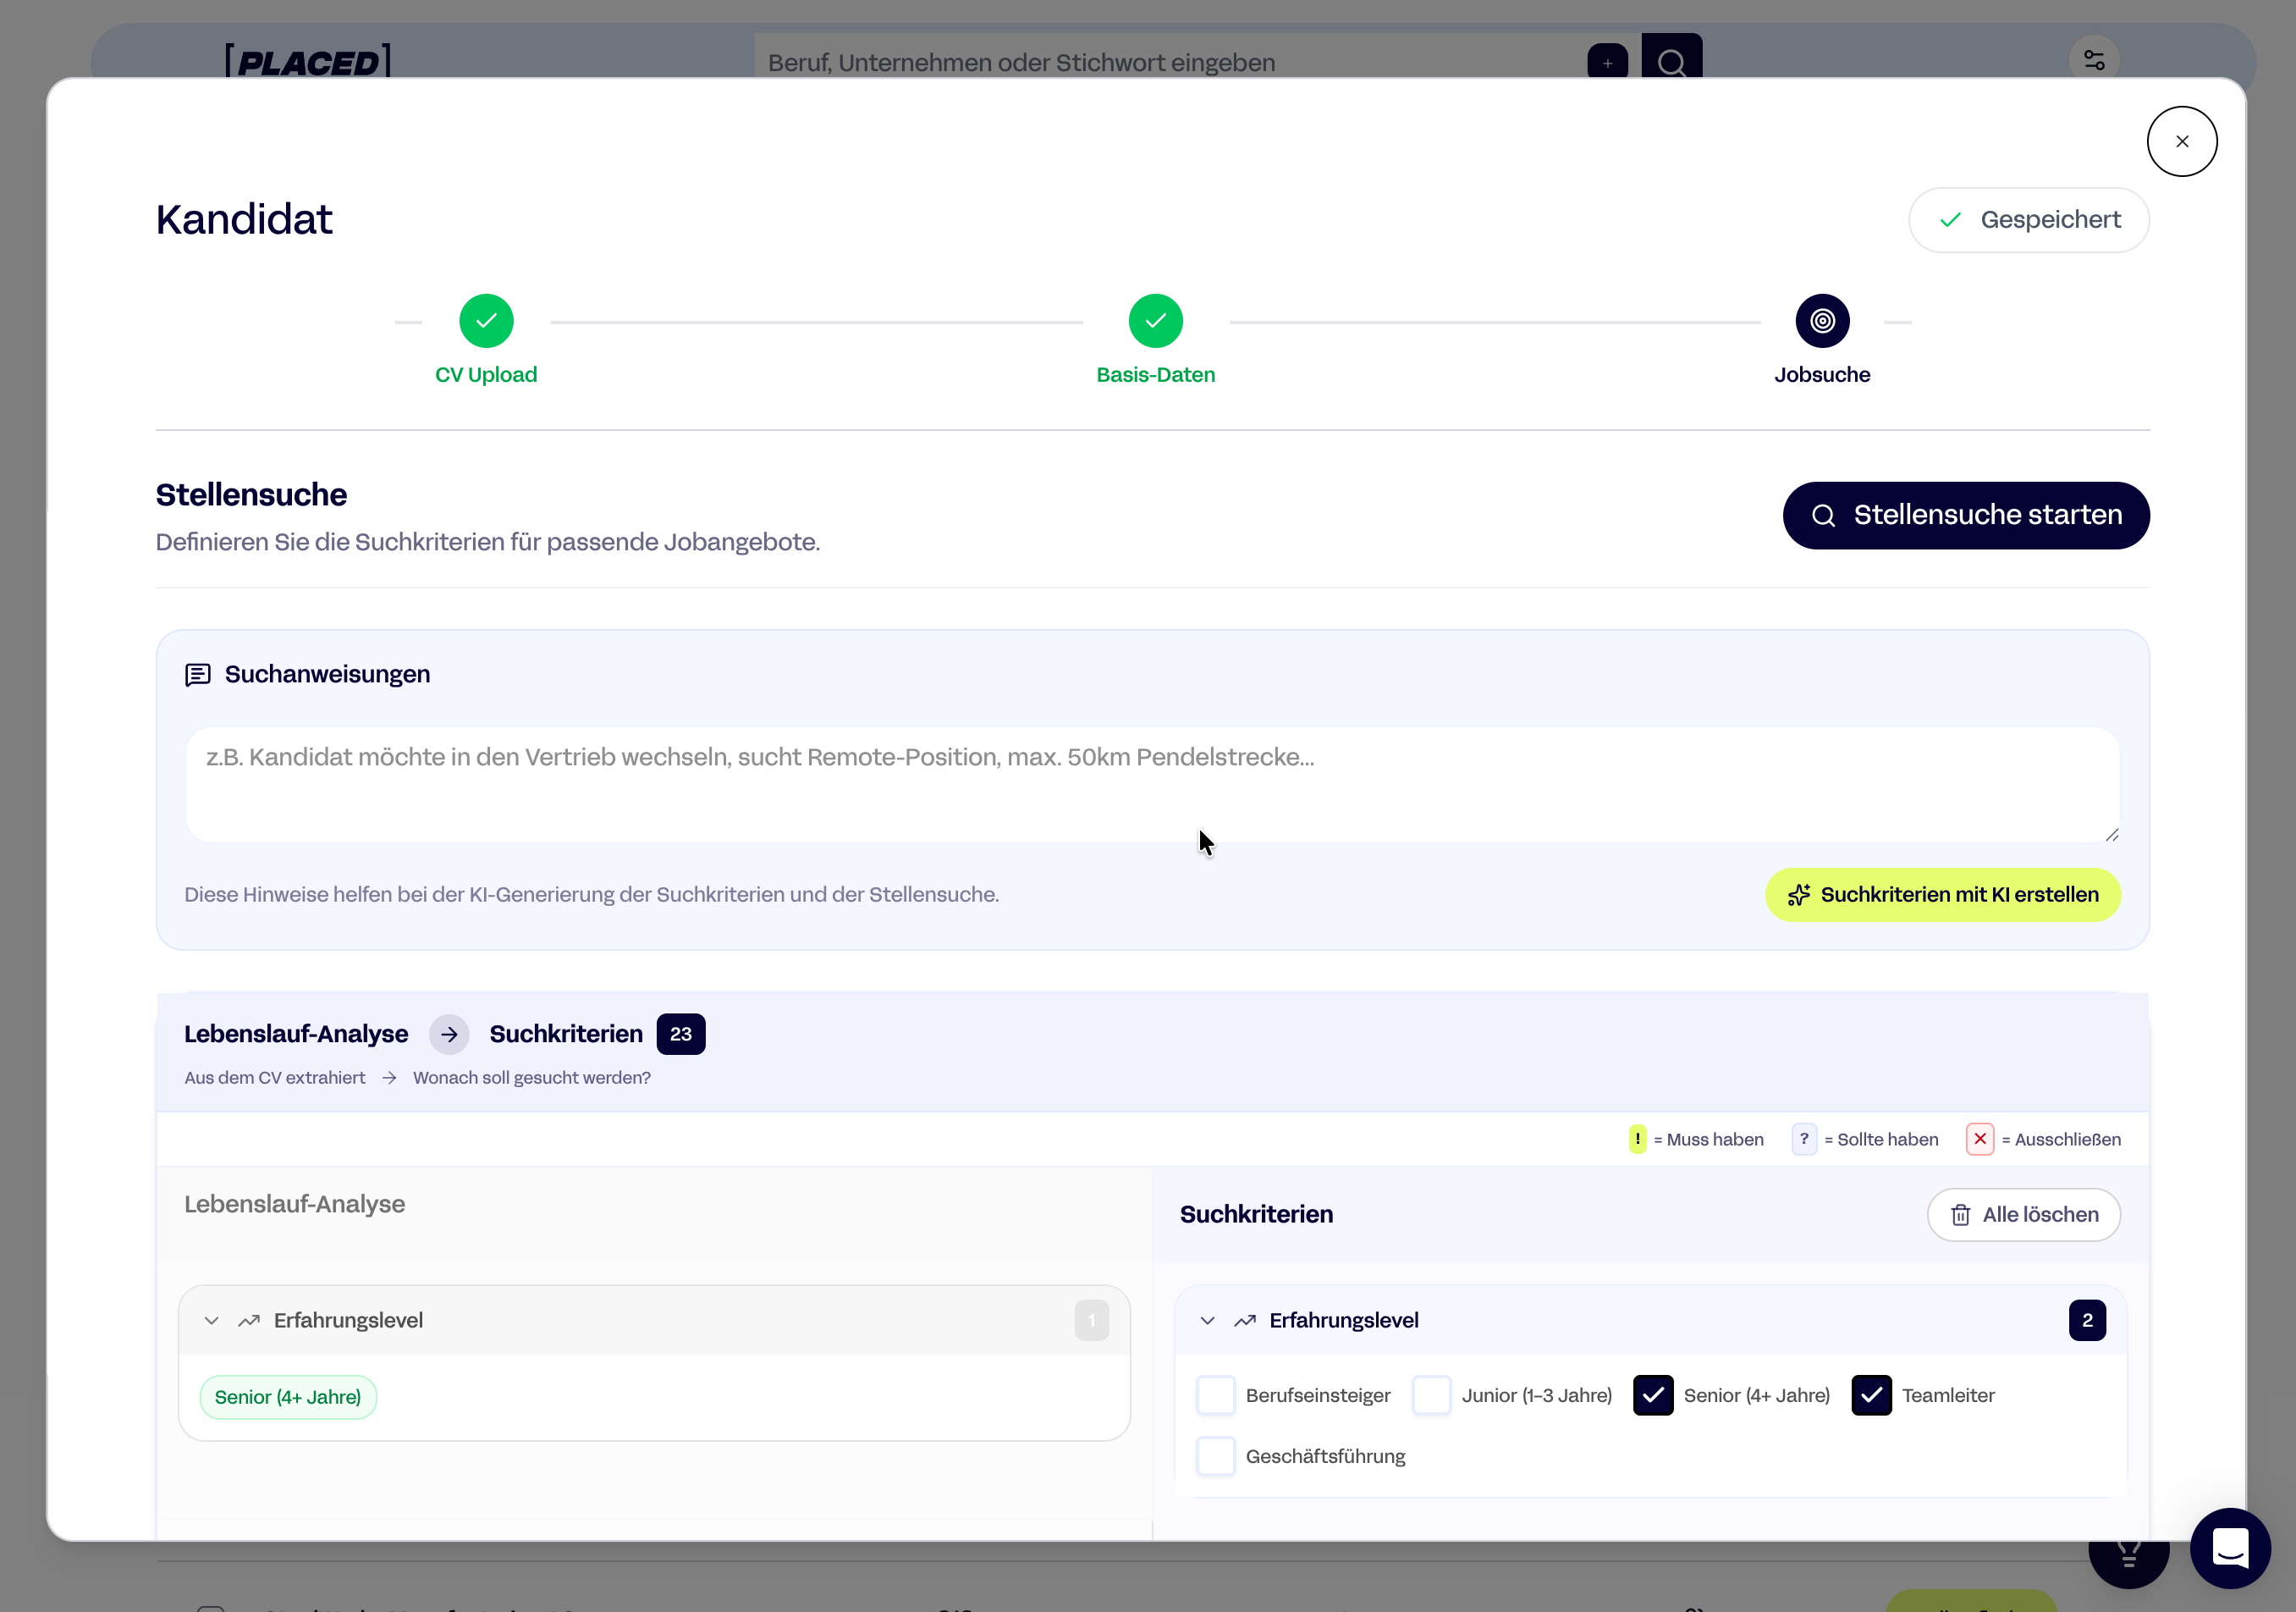Click the filter sliders icon in top bar
This screenshot has width=2296, height=1612.
(x=2094, y=60)
